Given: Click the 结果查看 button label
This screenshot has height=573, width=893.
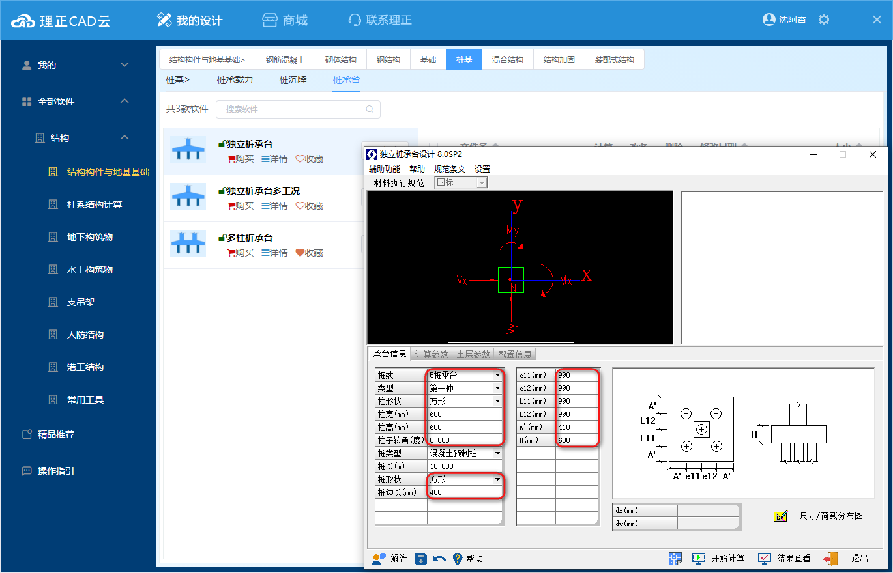Looking at the screenshot, I should click(x=794, y=559).
